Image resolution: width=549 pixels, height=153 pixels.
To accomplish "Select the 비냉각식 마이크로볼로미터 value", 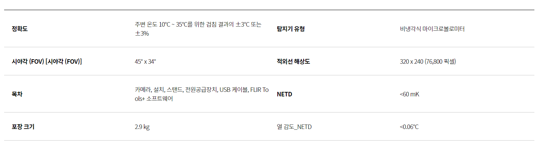I will [x=432, y=29].
